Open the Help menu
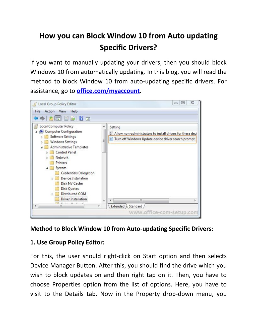This screenshot has width=257, height=333. click(74, 111)
